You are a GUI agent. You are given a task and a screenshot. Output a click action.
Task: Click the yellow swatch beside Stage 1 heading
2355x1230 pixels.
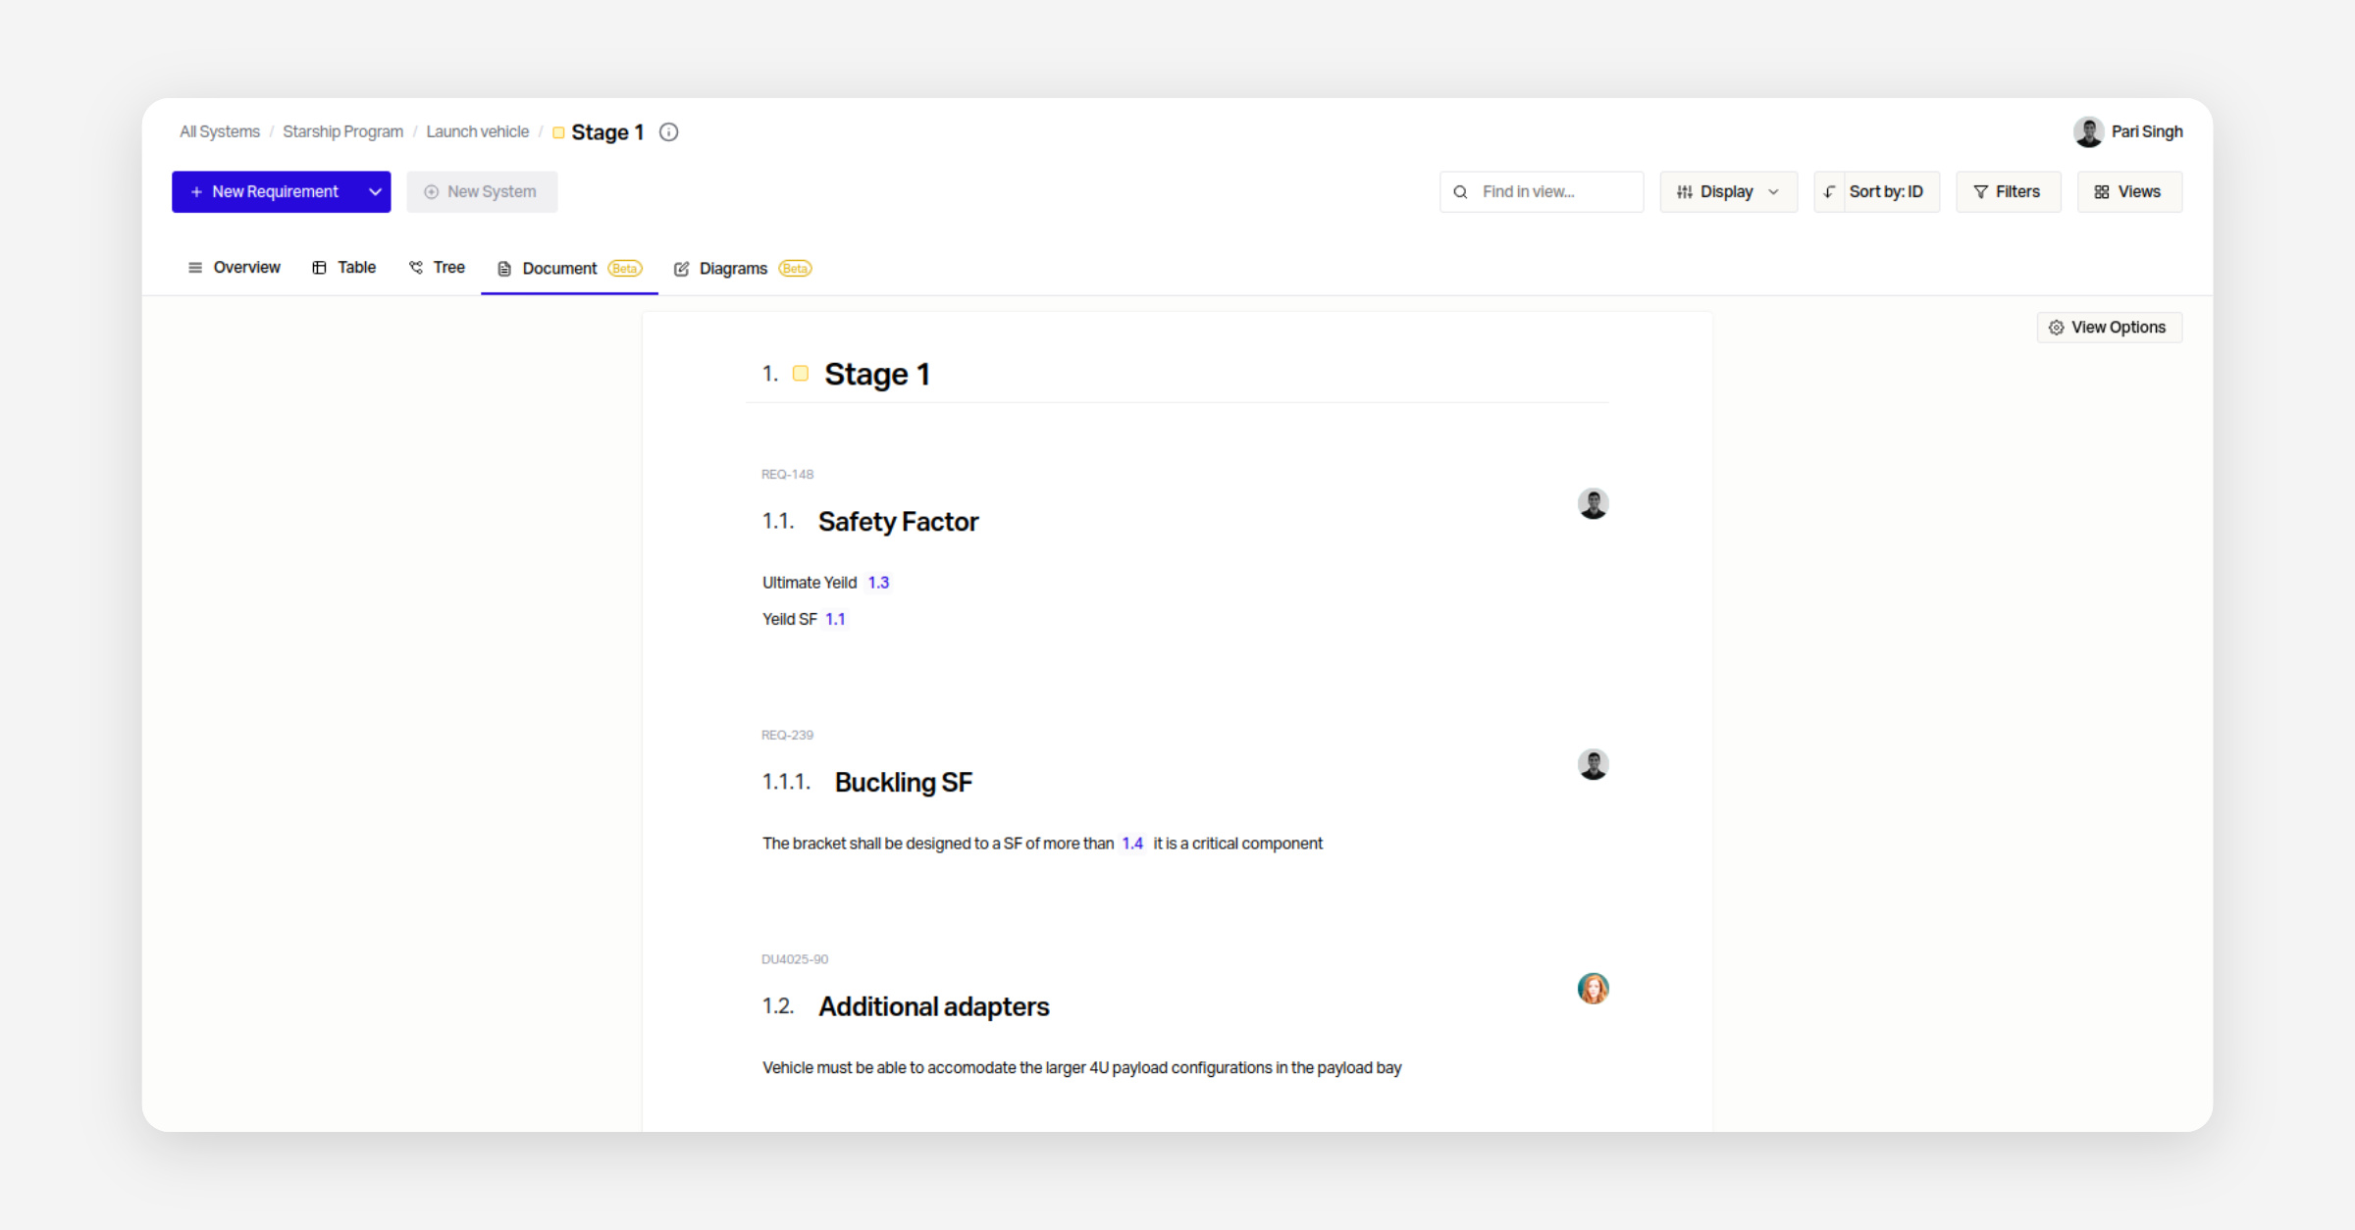[x=801, y=374]
